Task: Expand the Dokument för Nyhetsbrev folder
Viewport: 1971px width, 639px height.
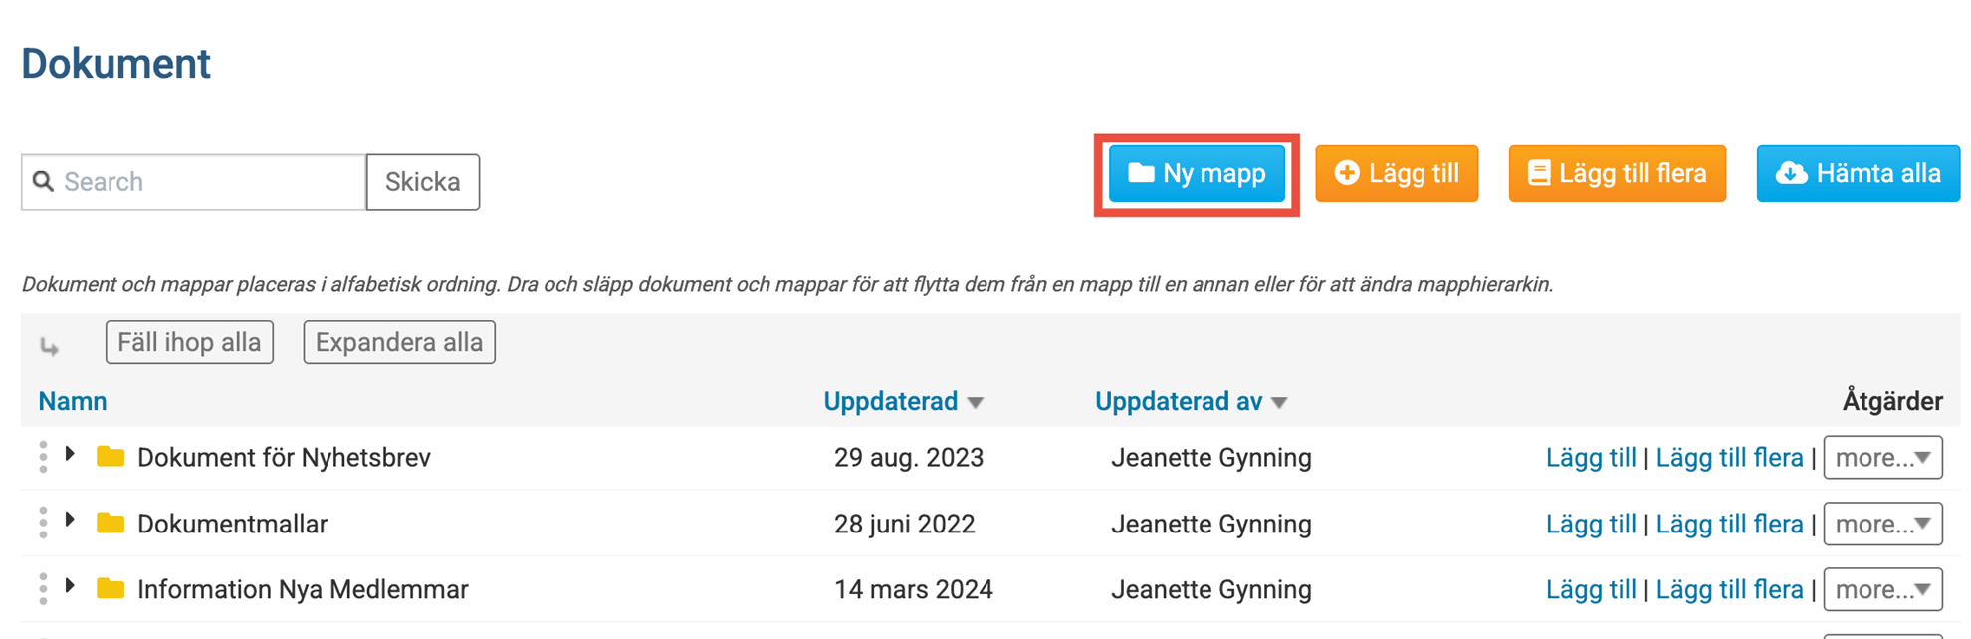Action: tap(70, 454)
